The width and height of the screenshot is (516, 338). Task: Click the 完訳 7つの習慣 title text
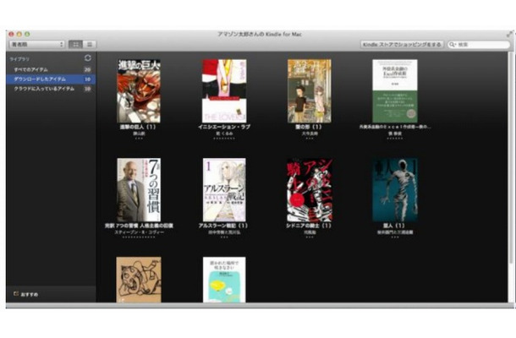tap(139, 226)
